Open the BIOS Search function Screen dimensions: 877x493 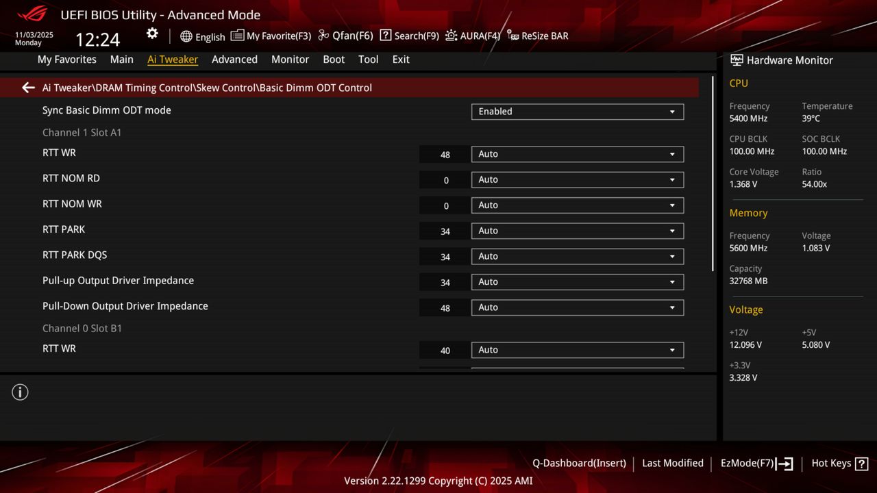click(409, 36)
